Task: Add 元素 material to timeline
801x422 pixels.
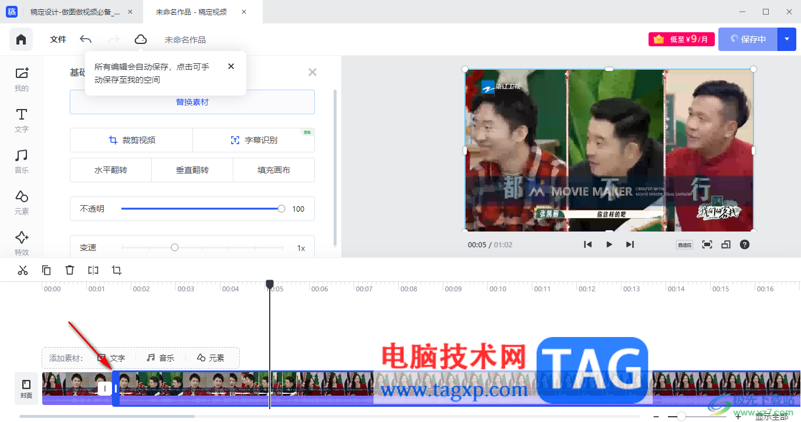Action: (211, 358)
